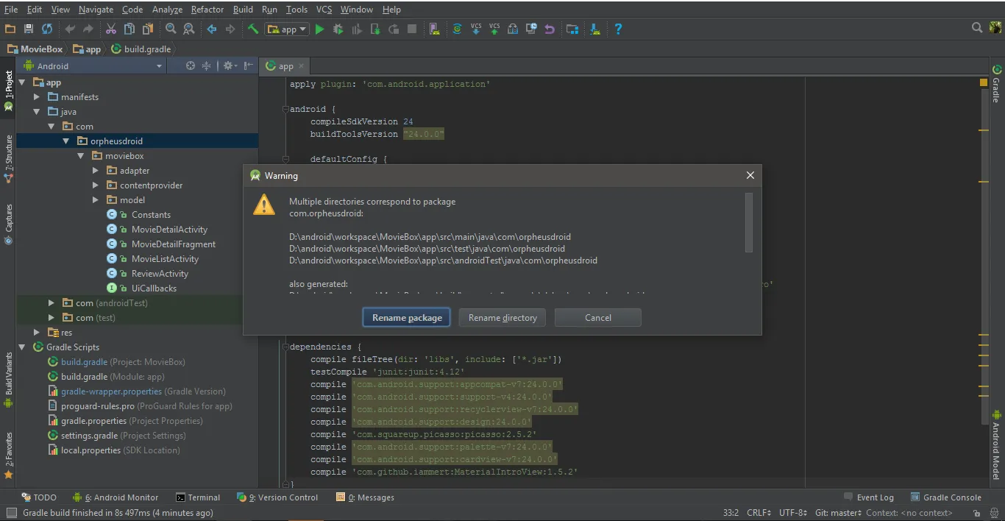Click the VCS Commit Changes icon
The width and height of the screenshot is (1005, 521).
494,29
